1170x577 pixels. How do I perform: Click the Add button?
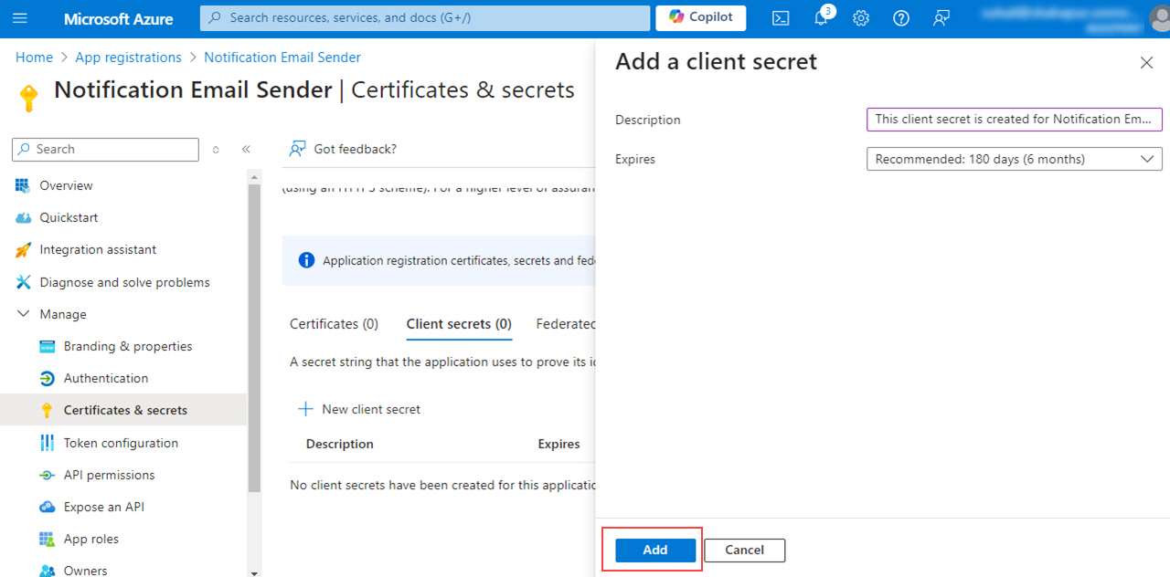655,551
